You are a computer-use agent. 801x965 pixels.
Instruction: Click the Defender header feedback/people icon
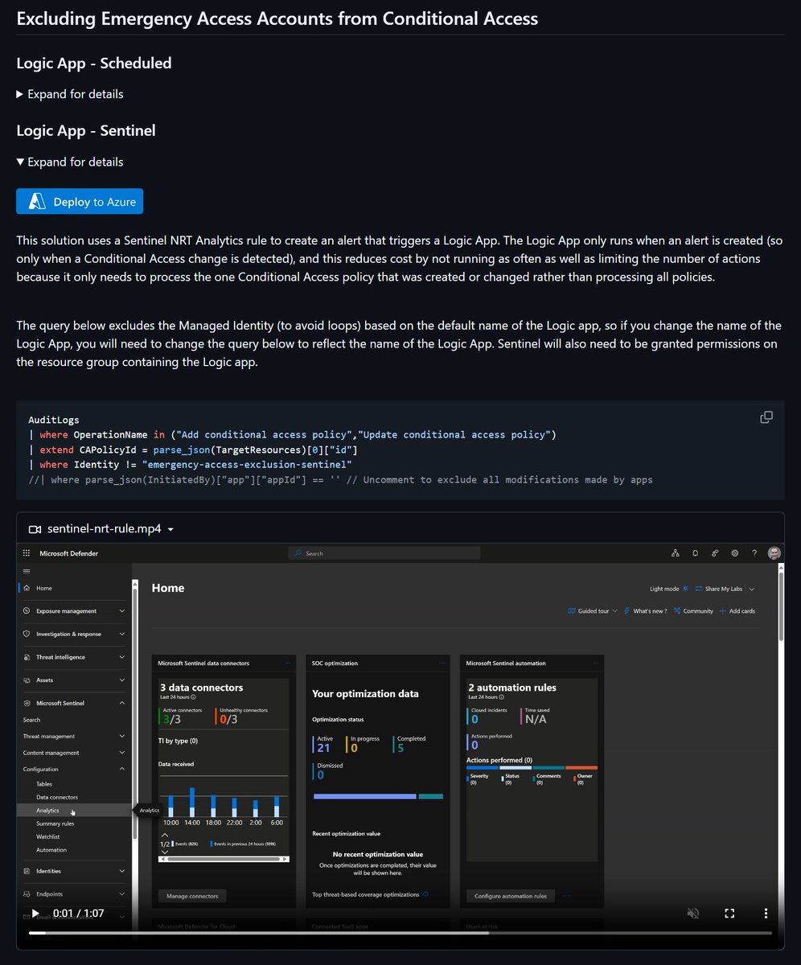pyautogui.click(x=715, y=553)
